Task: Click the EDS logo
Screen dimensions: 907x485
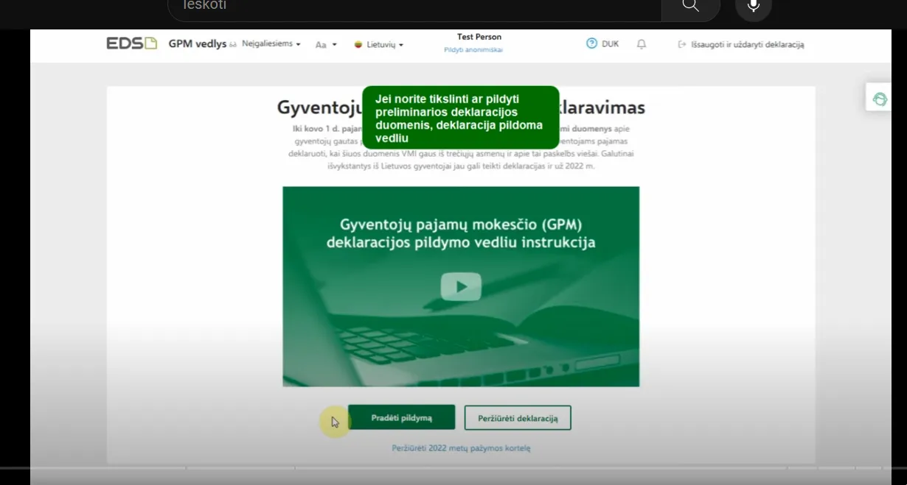Action: coord(131,43)
